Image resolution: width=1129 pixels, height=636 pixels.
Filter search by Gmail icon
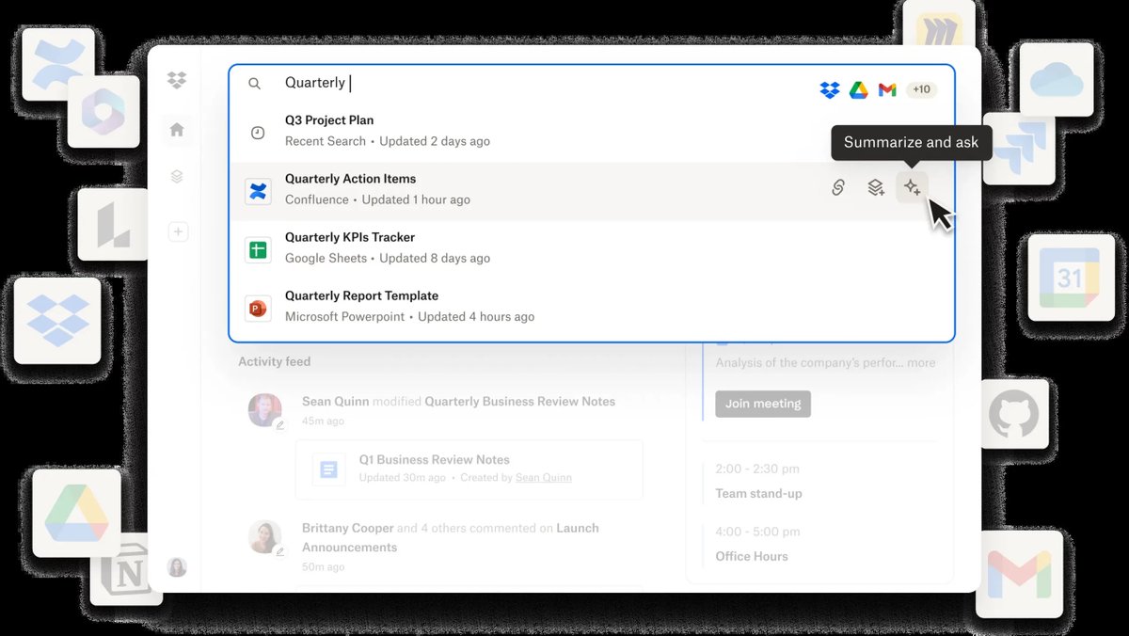(887, 90)
